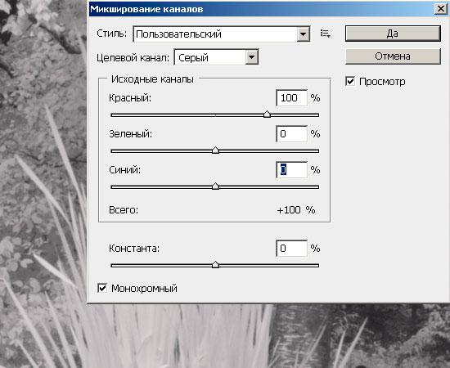The image size is (450, 368).
Task: Click the Красный slider handle
Action: [x=267, y=114]
